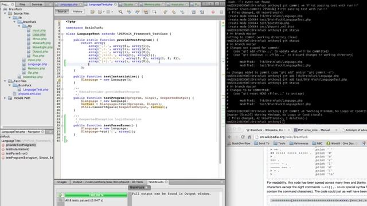This screenshot has width=367, height=206.
Task: Click the History view button in the editor
Action: tap(78, 11)
